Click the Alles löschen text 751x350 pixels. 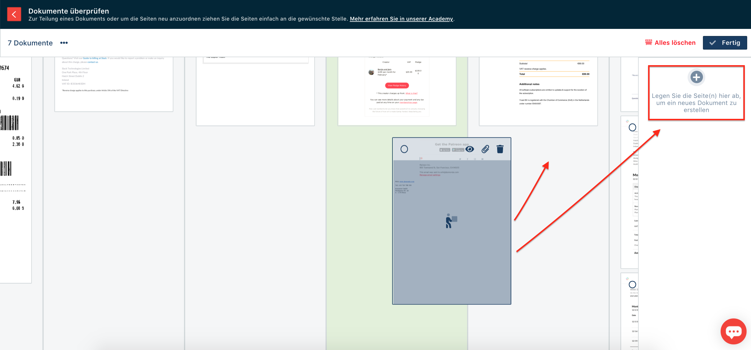(x=675, y=43)
